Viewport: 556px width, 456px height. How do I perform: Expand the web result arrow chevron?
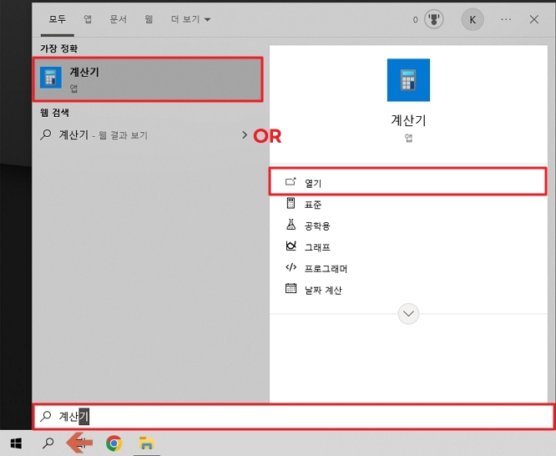coord(245,134)
